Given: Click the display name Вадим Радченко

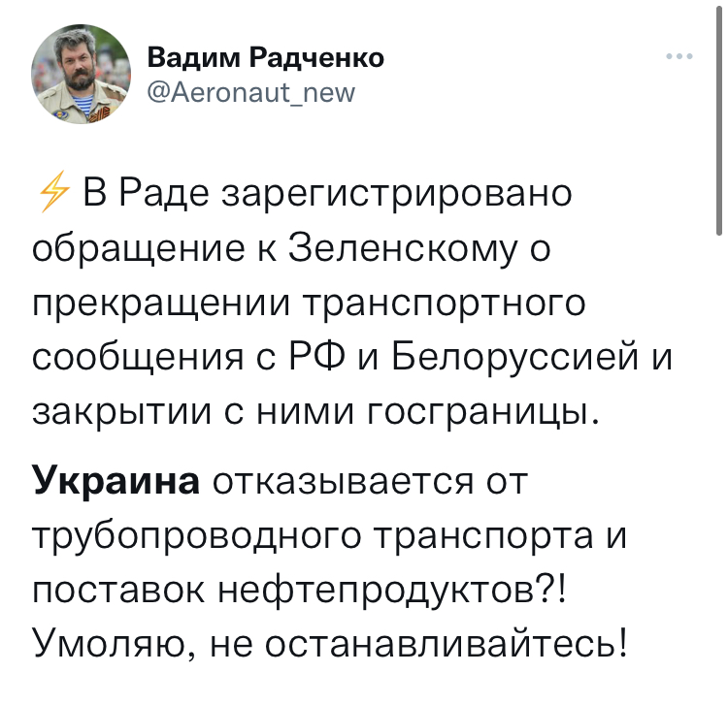Looking at the screenshot, I should pyautogui.click(x=266, y=58).
